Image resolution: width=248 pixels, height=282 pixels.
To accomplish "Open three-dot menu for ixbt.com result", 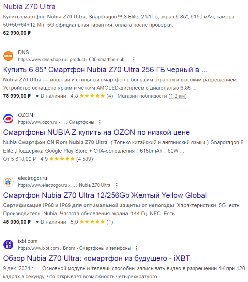I will 137,248.
